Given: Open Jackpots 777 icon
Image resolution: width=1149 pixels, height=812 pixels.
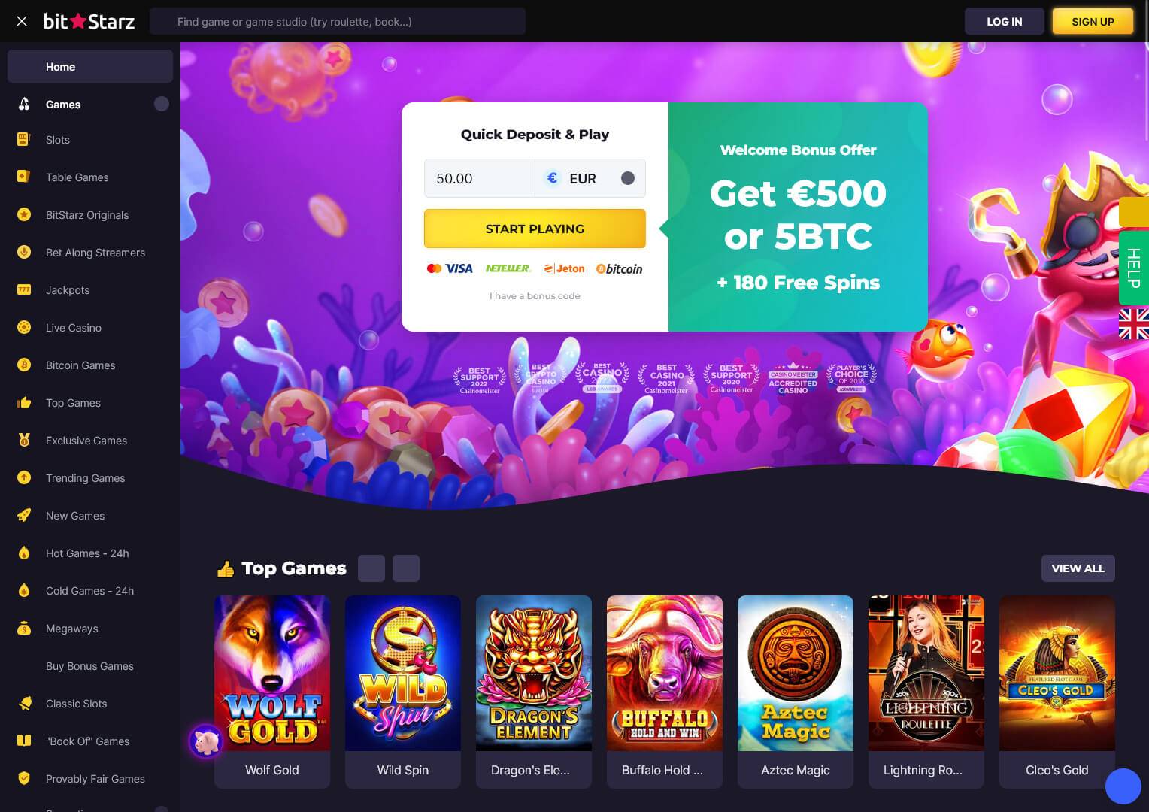Looking at the screenshot, I should 23,289.
